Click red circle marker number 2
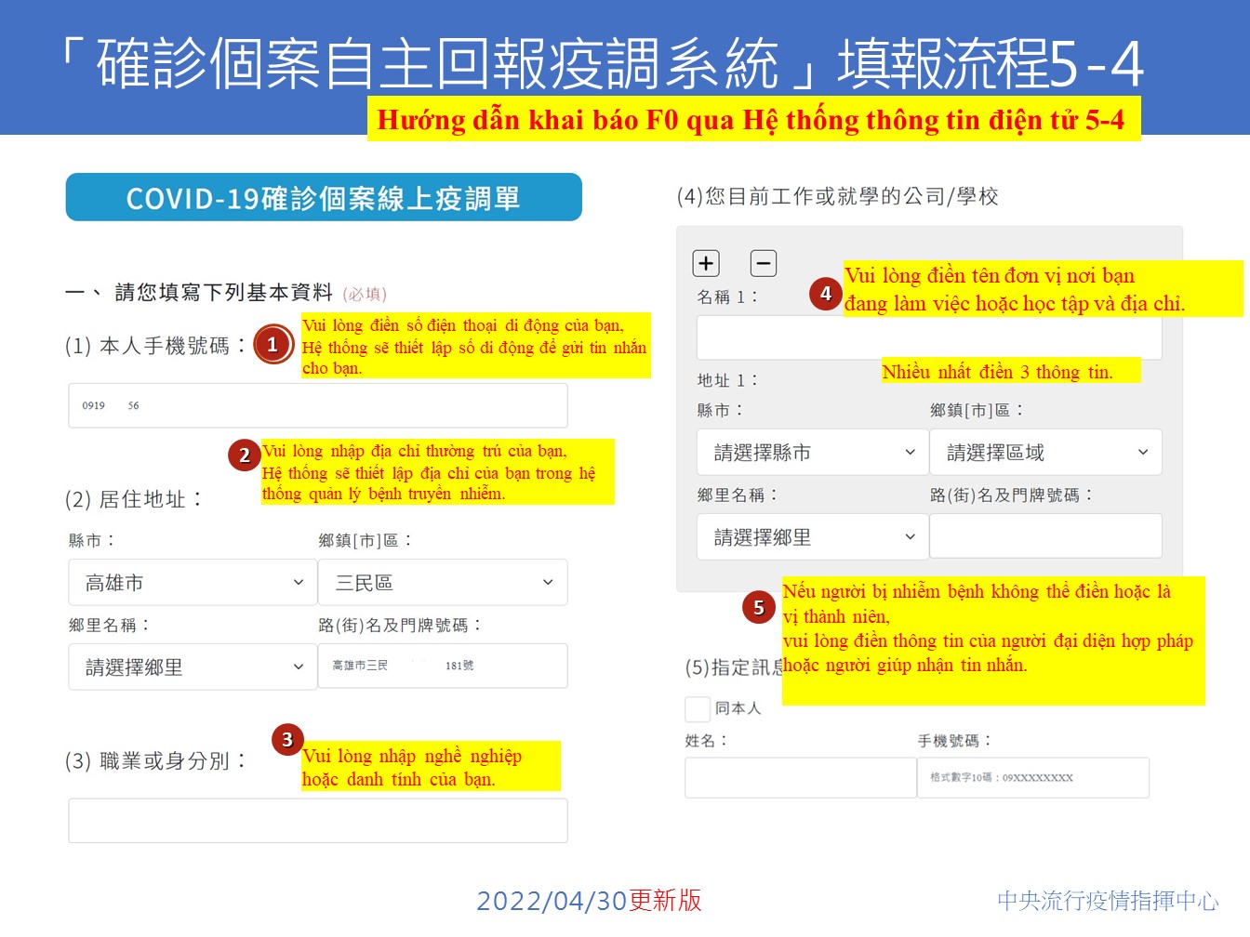Viewport: 1250px width, 937px height. coord(245,455)
